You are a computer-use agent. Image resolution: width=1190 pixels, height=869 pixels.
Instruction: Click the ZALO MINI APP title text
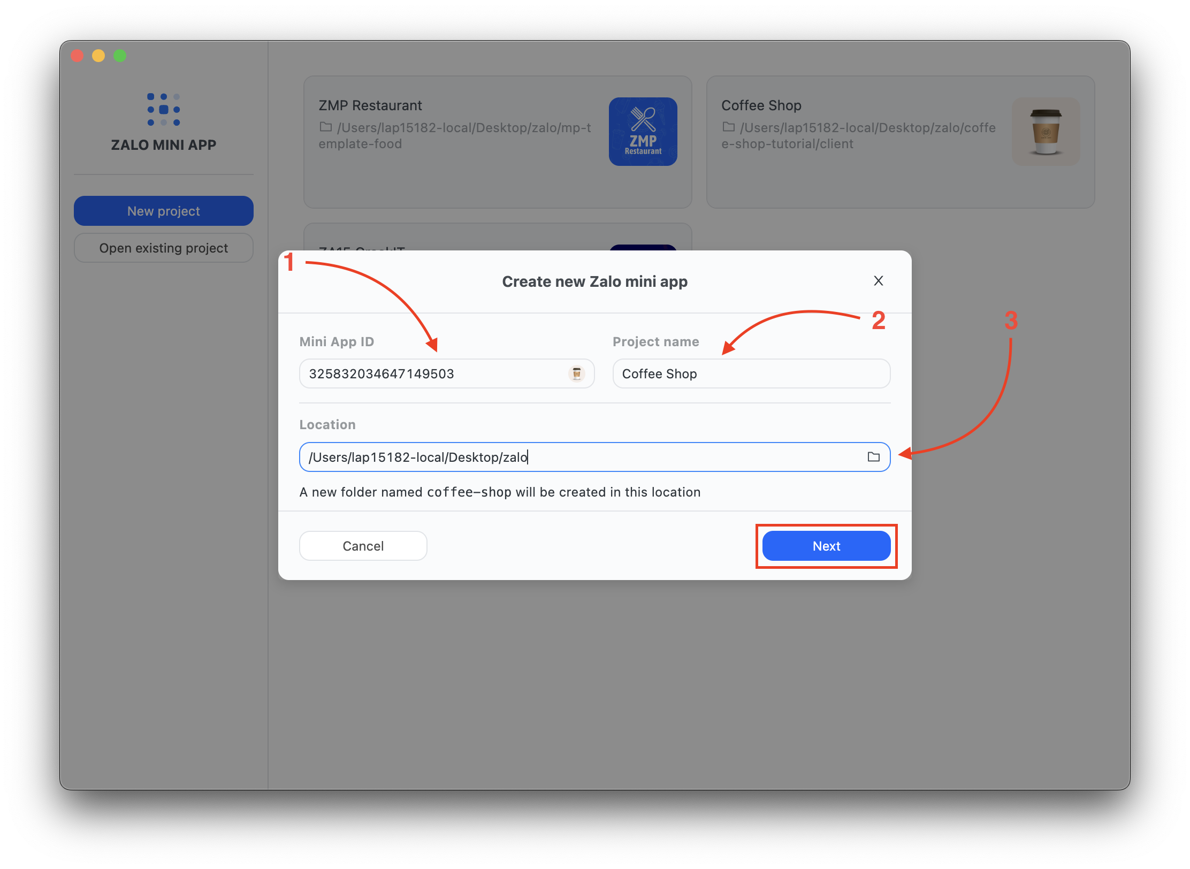[x=164, y=145]
